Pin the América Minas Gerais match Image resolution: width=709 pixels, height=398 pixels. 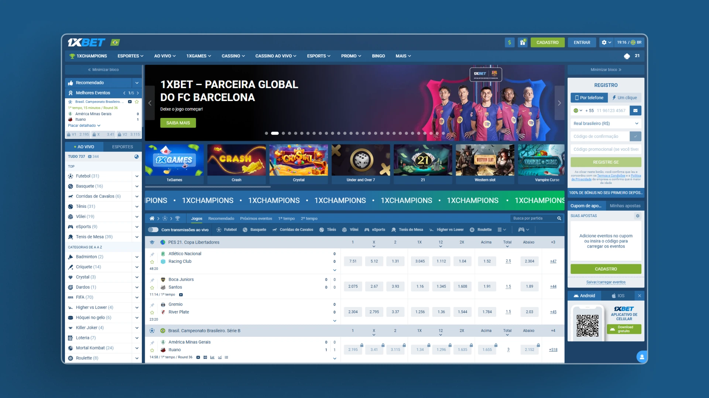[152, 343]
